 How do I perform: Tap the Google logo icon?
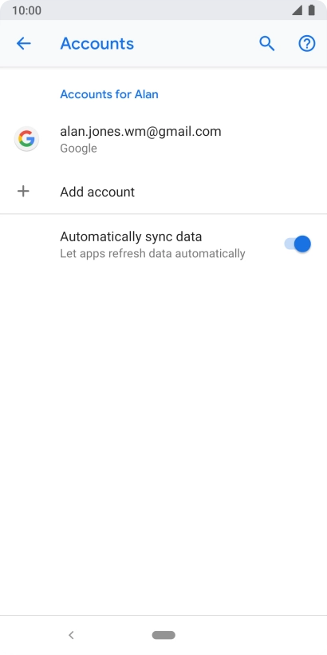point(26,139)
